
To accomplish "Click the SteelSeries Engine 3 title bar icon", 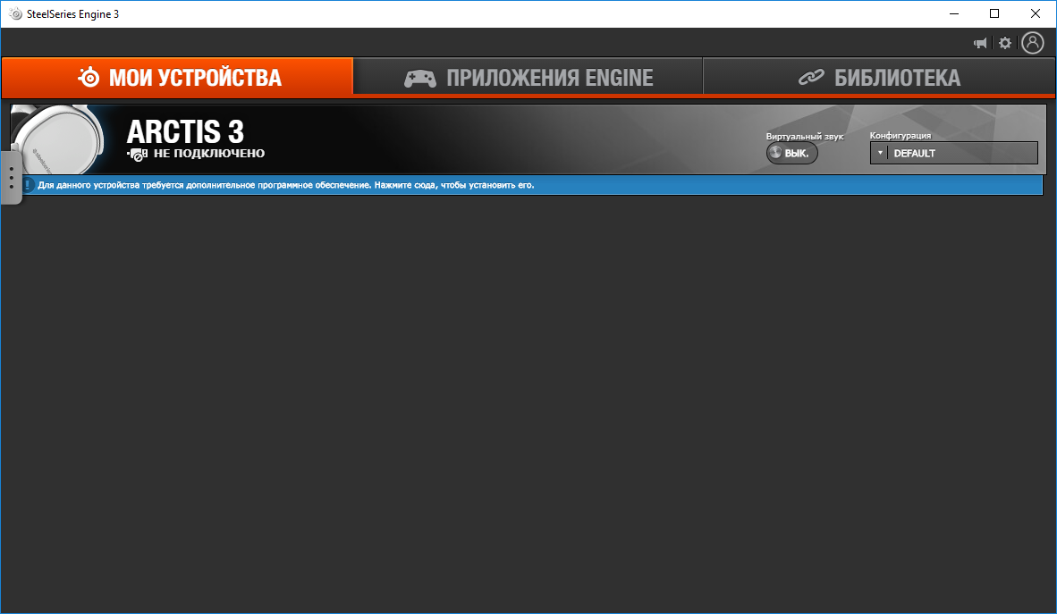I will (x=15, y=14).
